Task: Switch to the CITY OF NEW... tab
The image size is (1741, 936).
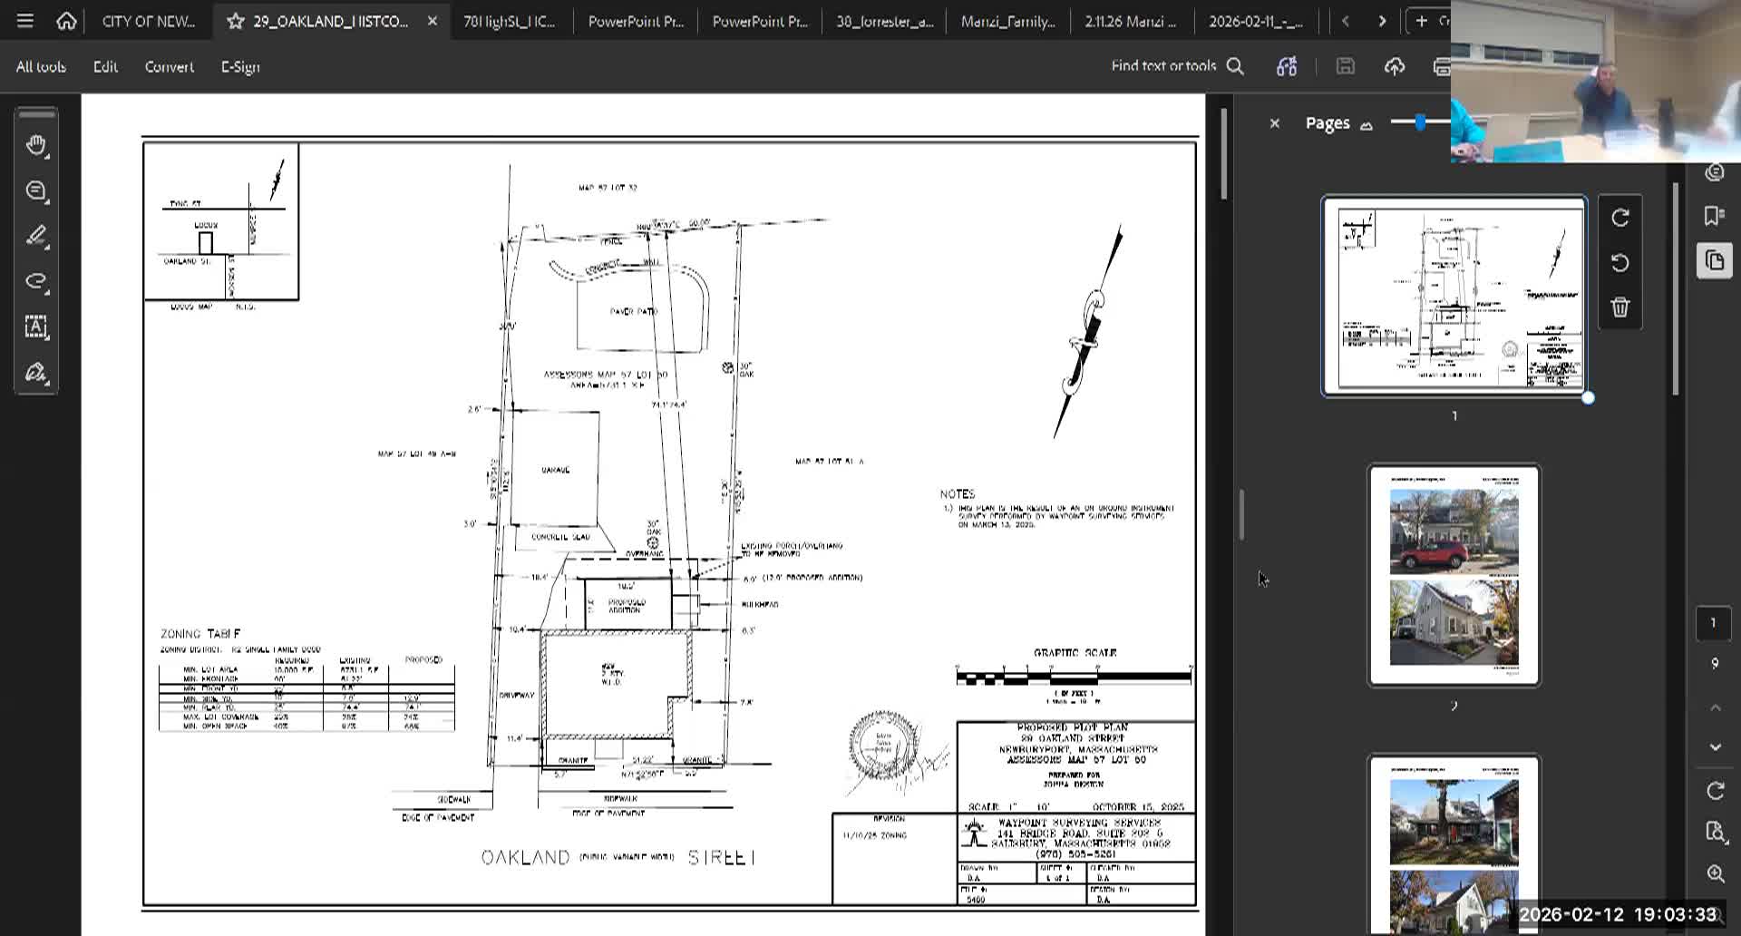Action: 148,21
